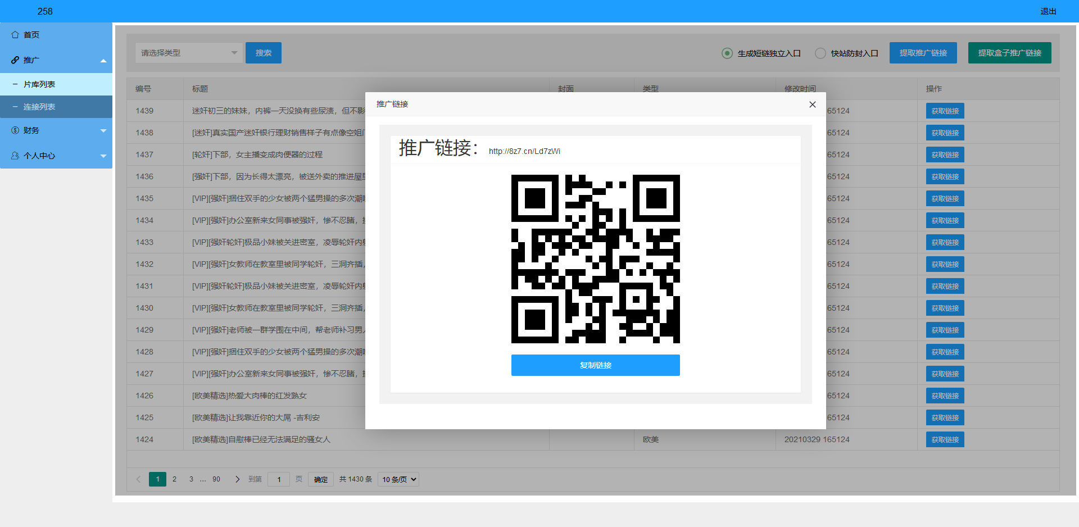Open the 请选择类型 type dropdown
Screen dimensions: 1079x527
pyautogui.click(x=188, y=52)
